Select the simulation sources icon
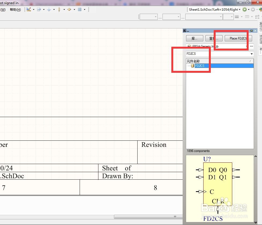The image size is (262, 225). click(69, 9)
